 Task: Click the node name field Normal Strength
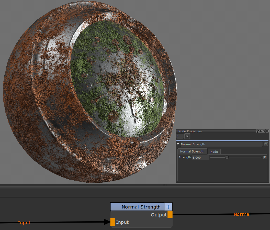[221, 144]
